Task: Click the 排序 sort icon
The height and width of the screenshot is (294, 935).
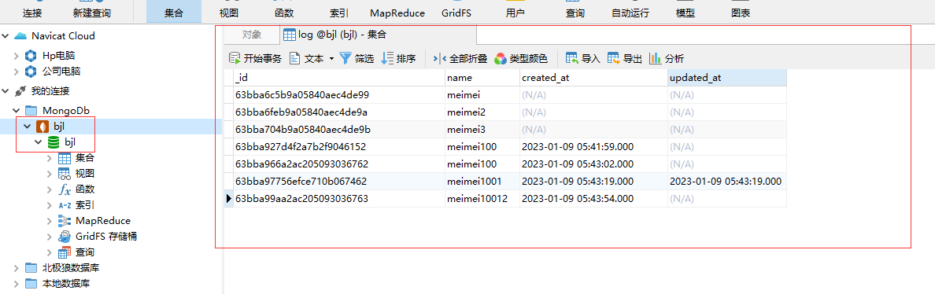Action: (387, 58)
